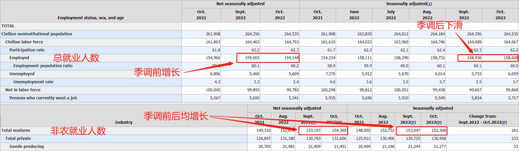Select the Goods-producing industry row label

[x=27, y=146]
